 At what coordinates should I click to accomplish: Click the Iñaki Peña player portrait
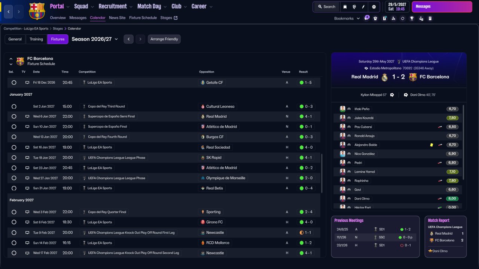coord(342,109)
